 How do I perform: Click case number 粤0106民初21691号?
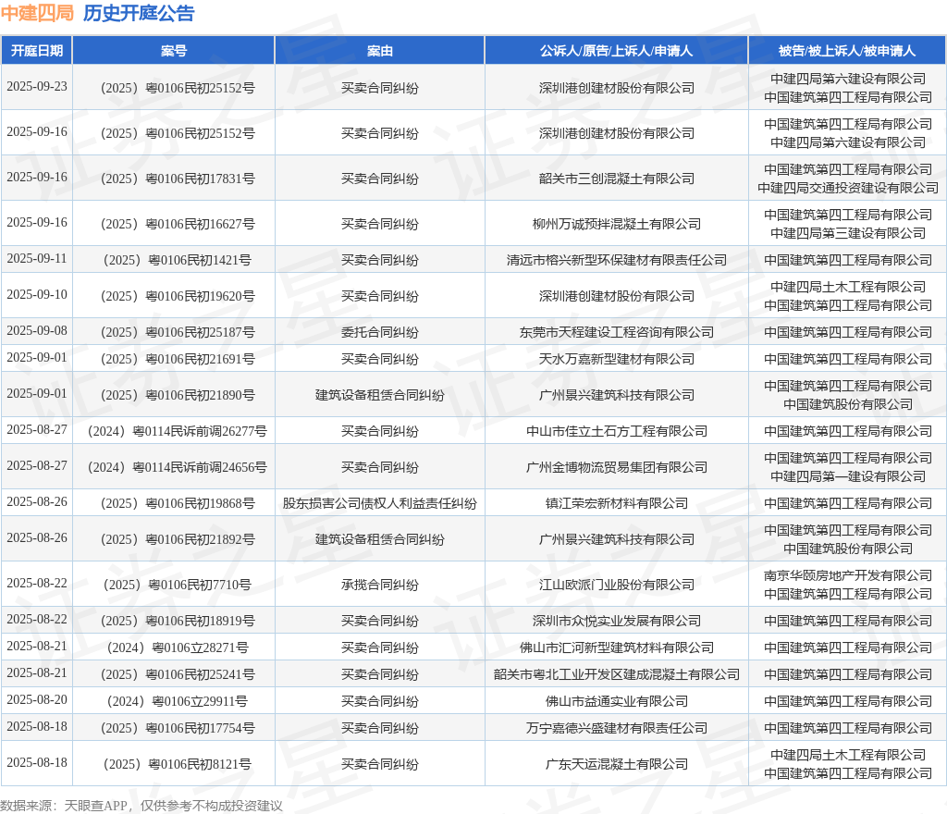click(201, 359)
